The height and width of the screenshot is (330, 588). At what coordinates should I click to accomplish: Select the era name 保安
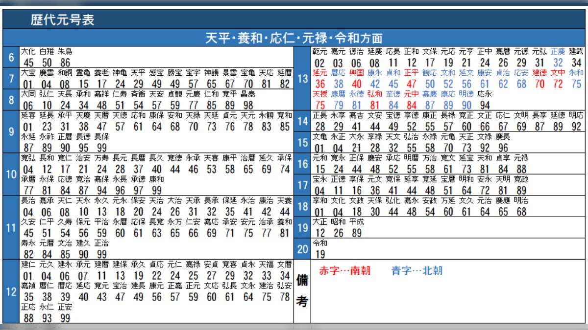click(138, 200)
